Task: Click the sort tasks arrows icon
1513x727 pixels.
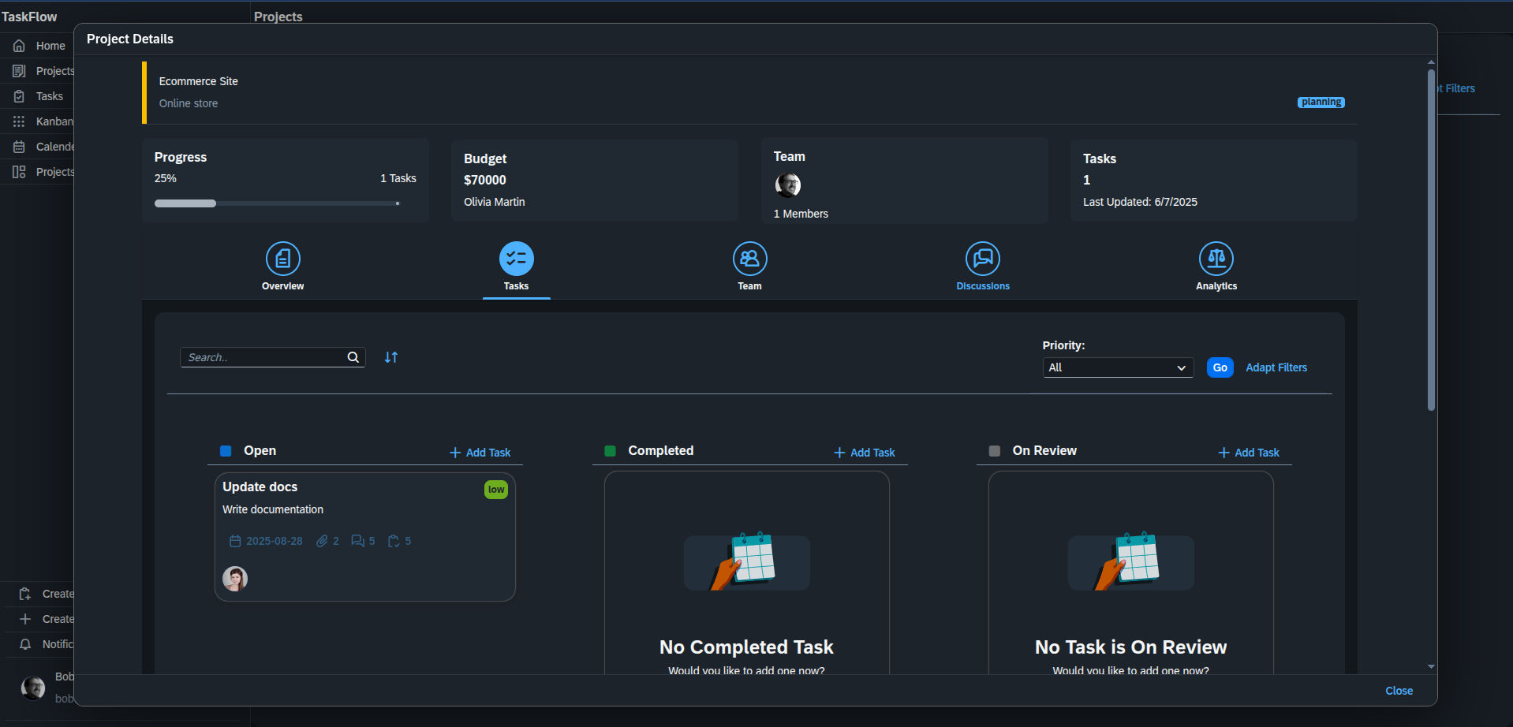Action: click(x=391, y=357)
